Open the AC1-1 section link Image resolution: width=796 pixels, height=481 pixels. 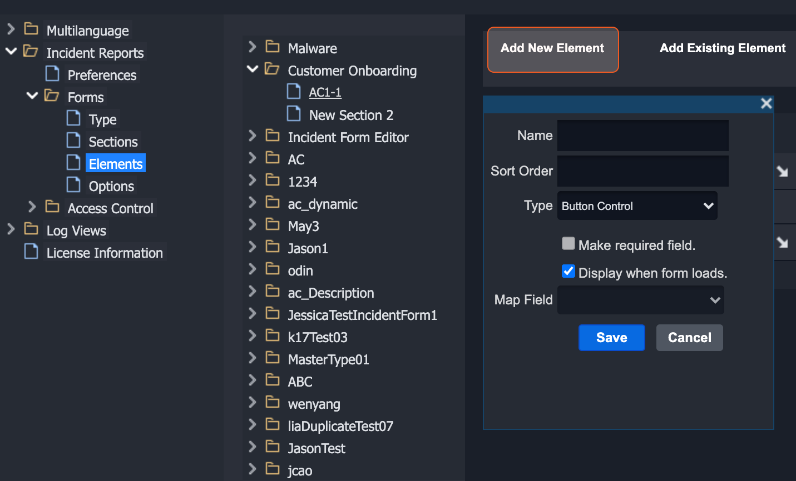[x=325, y=93]
